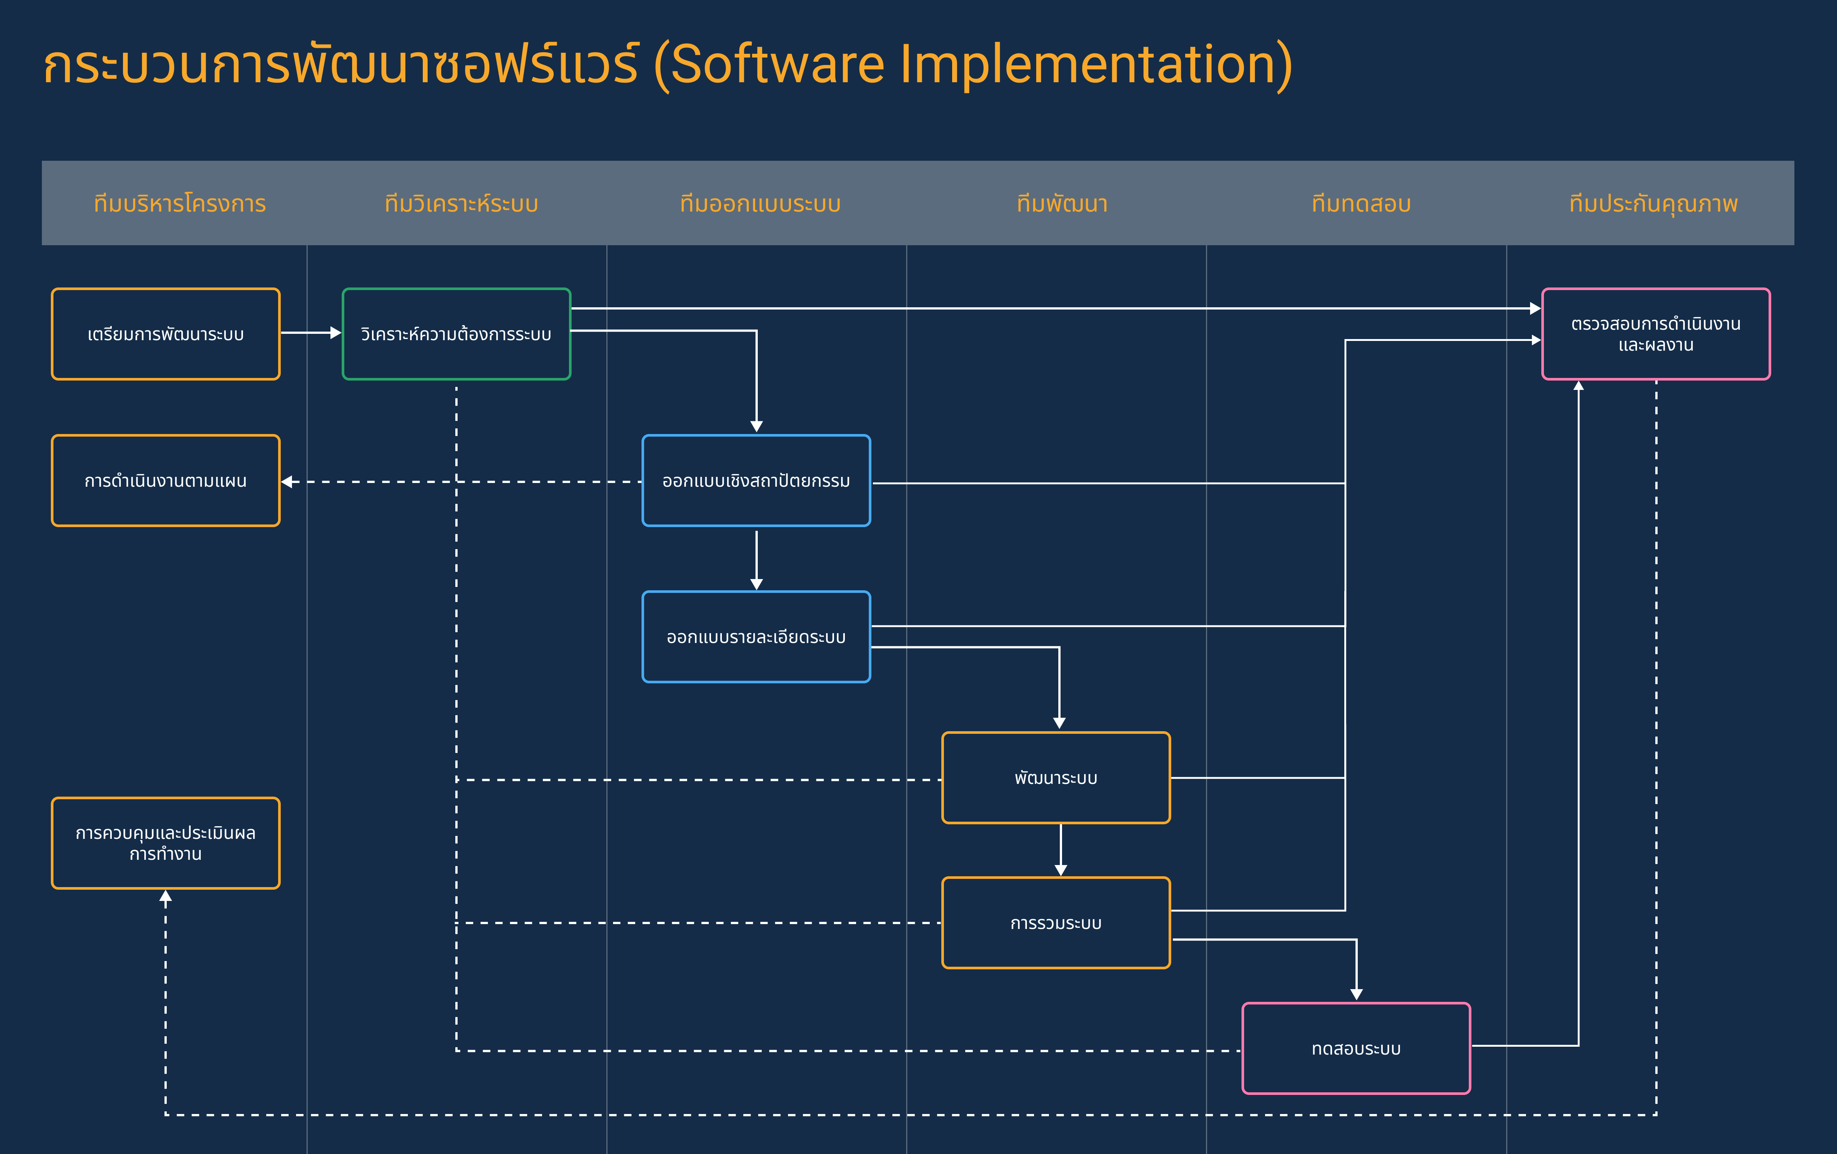The width and height of the screenshot is (1837, 1154).
Task: Click the ทีมพัฒนา column header
Action: coord(1061,204)
